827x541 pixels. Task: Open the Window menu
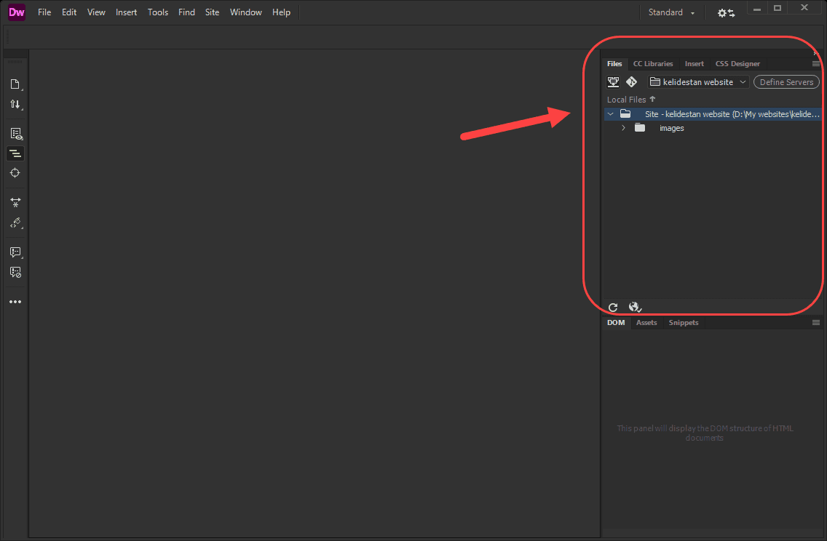coord(246,12)
